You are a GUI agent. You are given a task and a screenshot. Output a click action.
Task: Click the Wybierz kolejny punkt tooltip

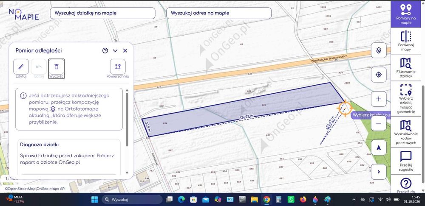(371, 114)
